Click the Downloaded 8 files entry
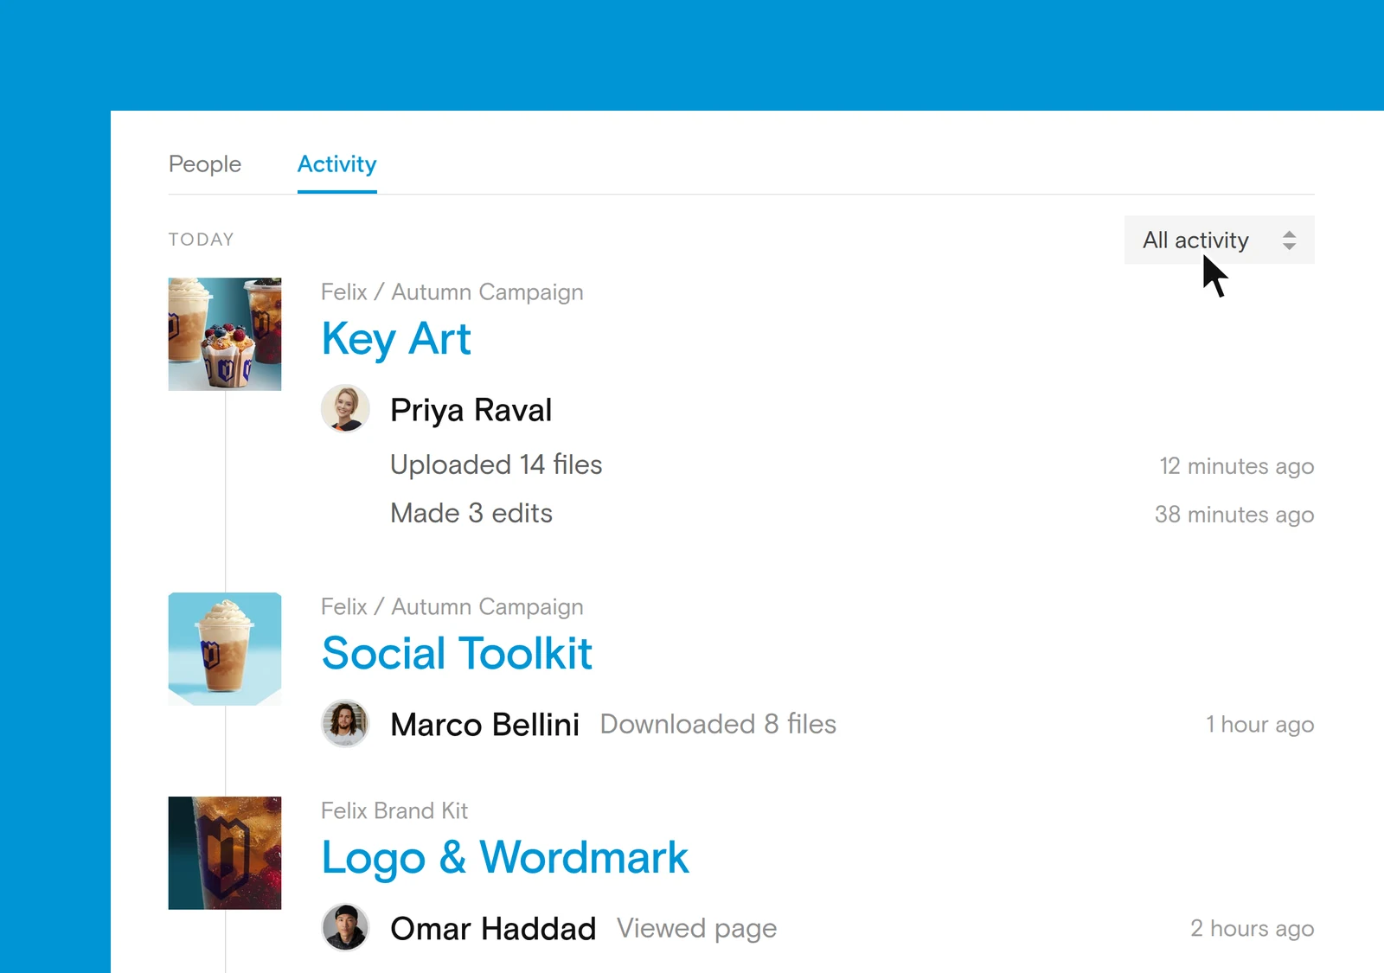Viewport: 1384px width, 973px height. (718, 724)
